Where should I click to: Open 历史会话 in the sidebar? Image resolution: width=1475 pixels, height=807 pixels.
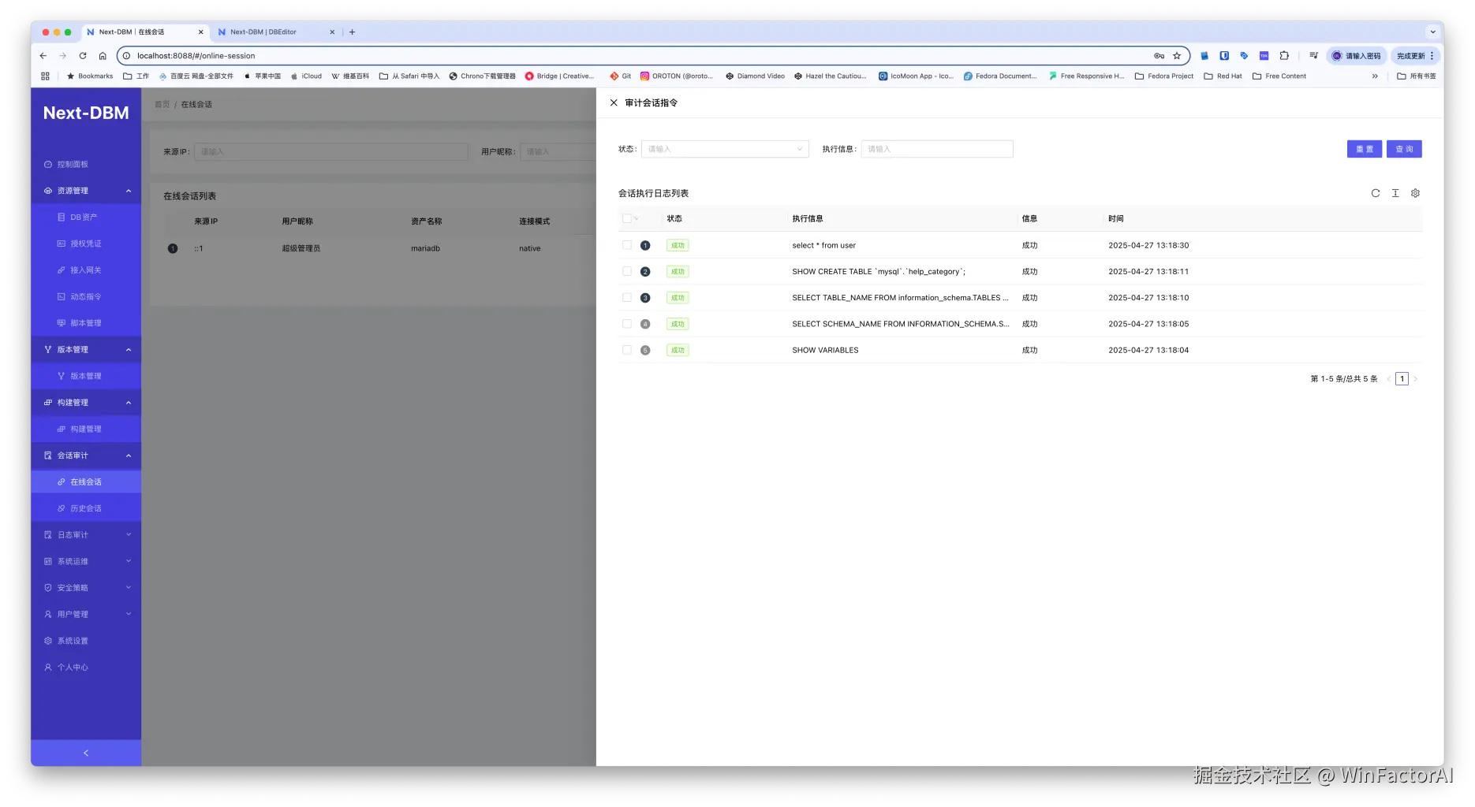pyautogui.click(x=86, y=508)
